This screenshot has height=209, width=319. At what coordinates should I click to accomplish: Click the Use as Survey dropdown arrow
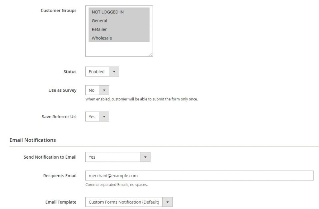tap(105, 90)
